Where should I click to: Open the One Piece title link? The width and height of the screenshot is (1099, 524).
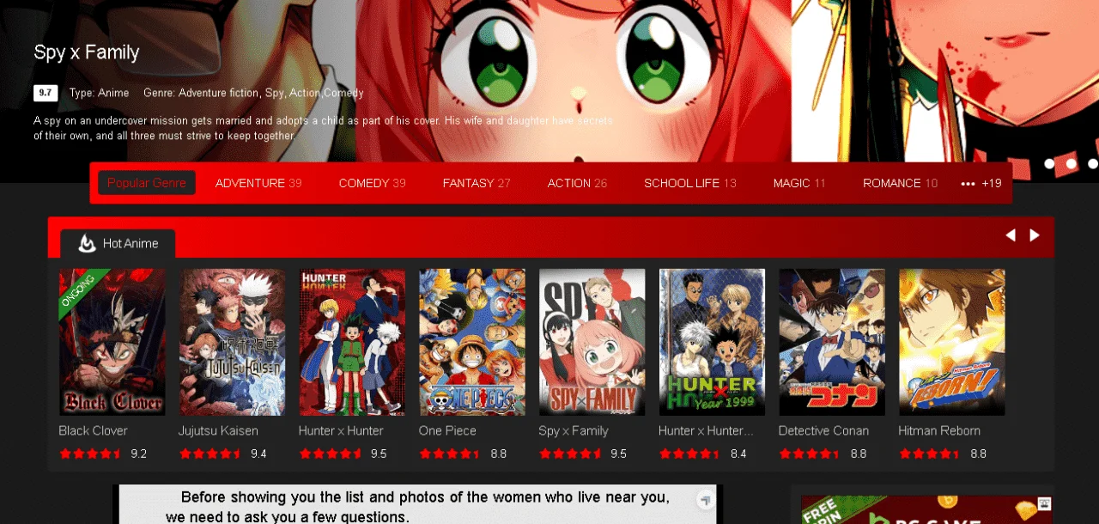point(447,431)
